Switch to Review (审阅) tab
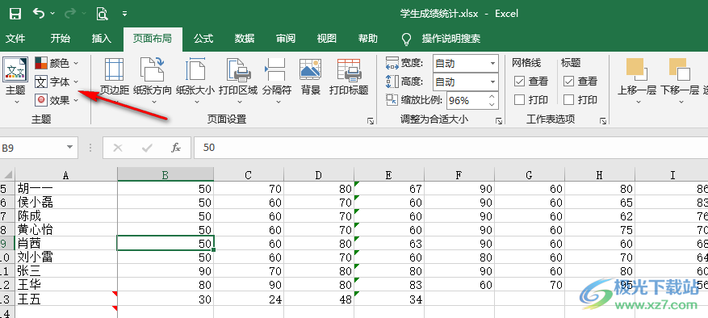The width and height of the screenshot is (708, 318). pos(285,39)
